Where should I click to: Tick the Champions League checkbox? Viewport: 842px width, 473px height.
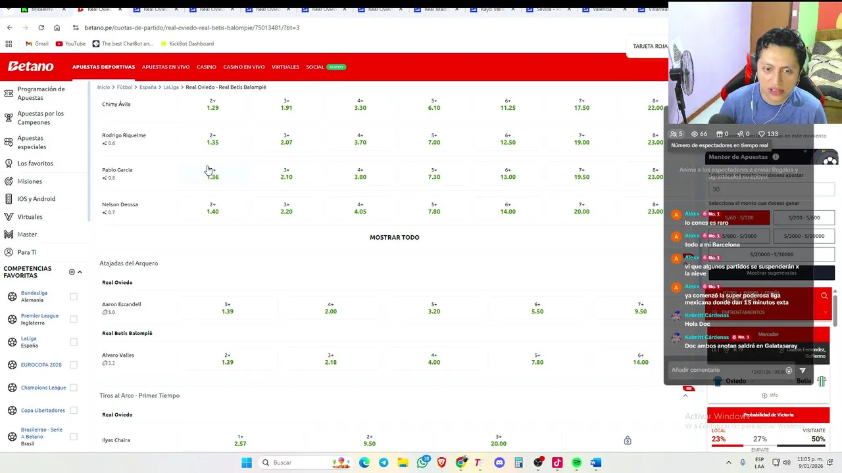pos(74,388)
